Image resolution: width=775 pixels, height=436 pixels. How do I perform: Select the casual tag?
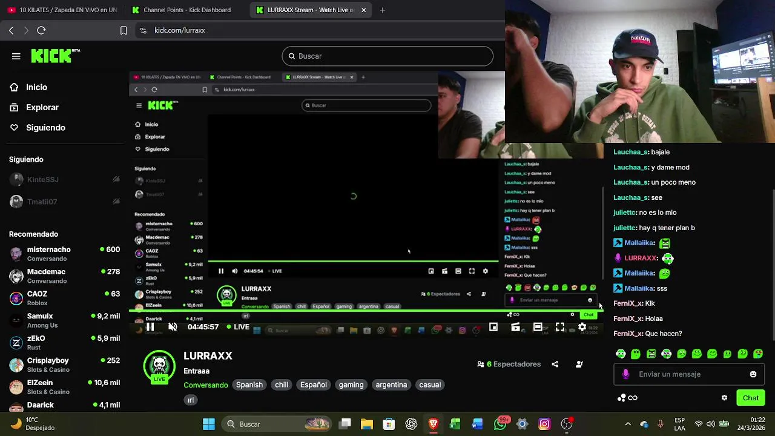(430, 385)
